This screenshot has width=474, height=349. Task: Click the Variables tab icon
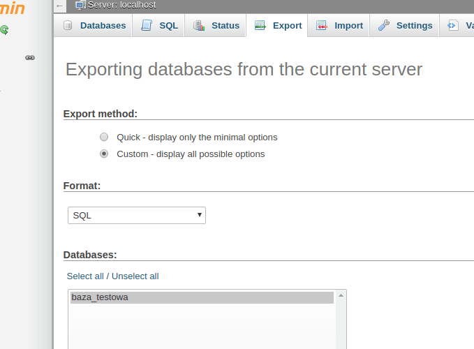(452, 26)
